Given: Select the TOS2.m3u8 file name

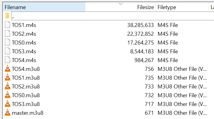Looking at the screenshot, I should point(26,87).
